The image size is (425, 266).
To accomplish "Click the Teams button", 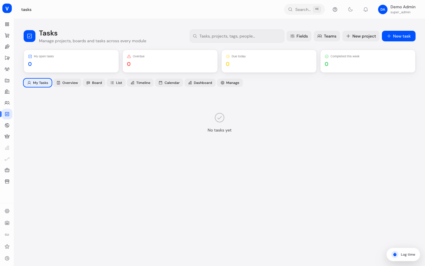I will pyautogui.click(x=327, y=36).
